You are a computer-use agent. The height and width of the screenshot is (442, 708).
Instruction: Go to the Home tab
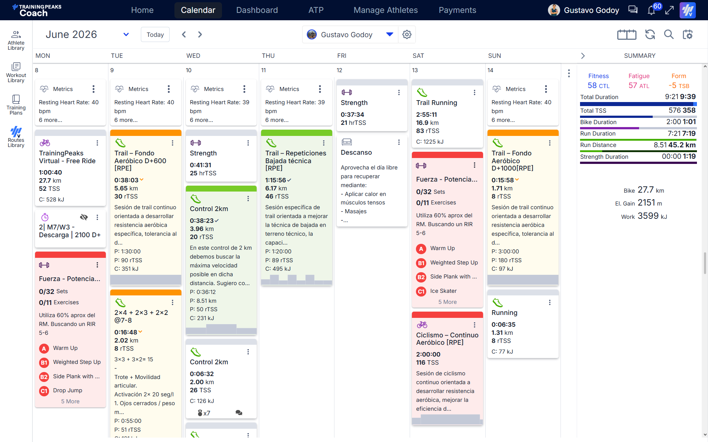pyautogui.click(x=142, y=10)
